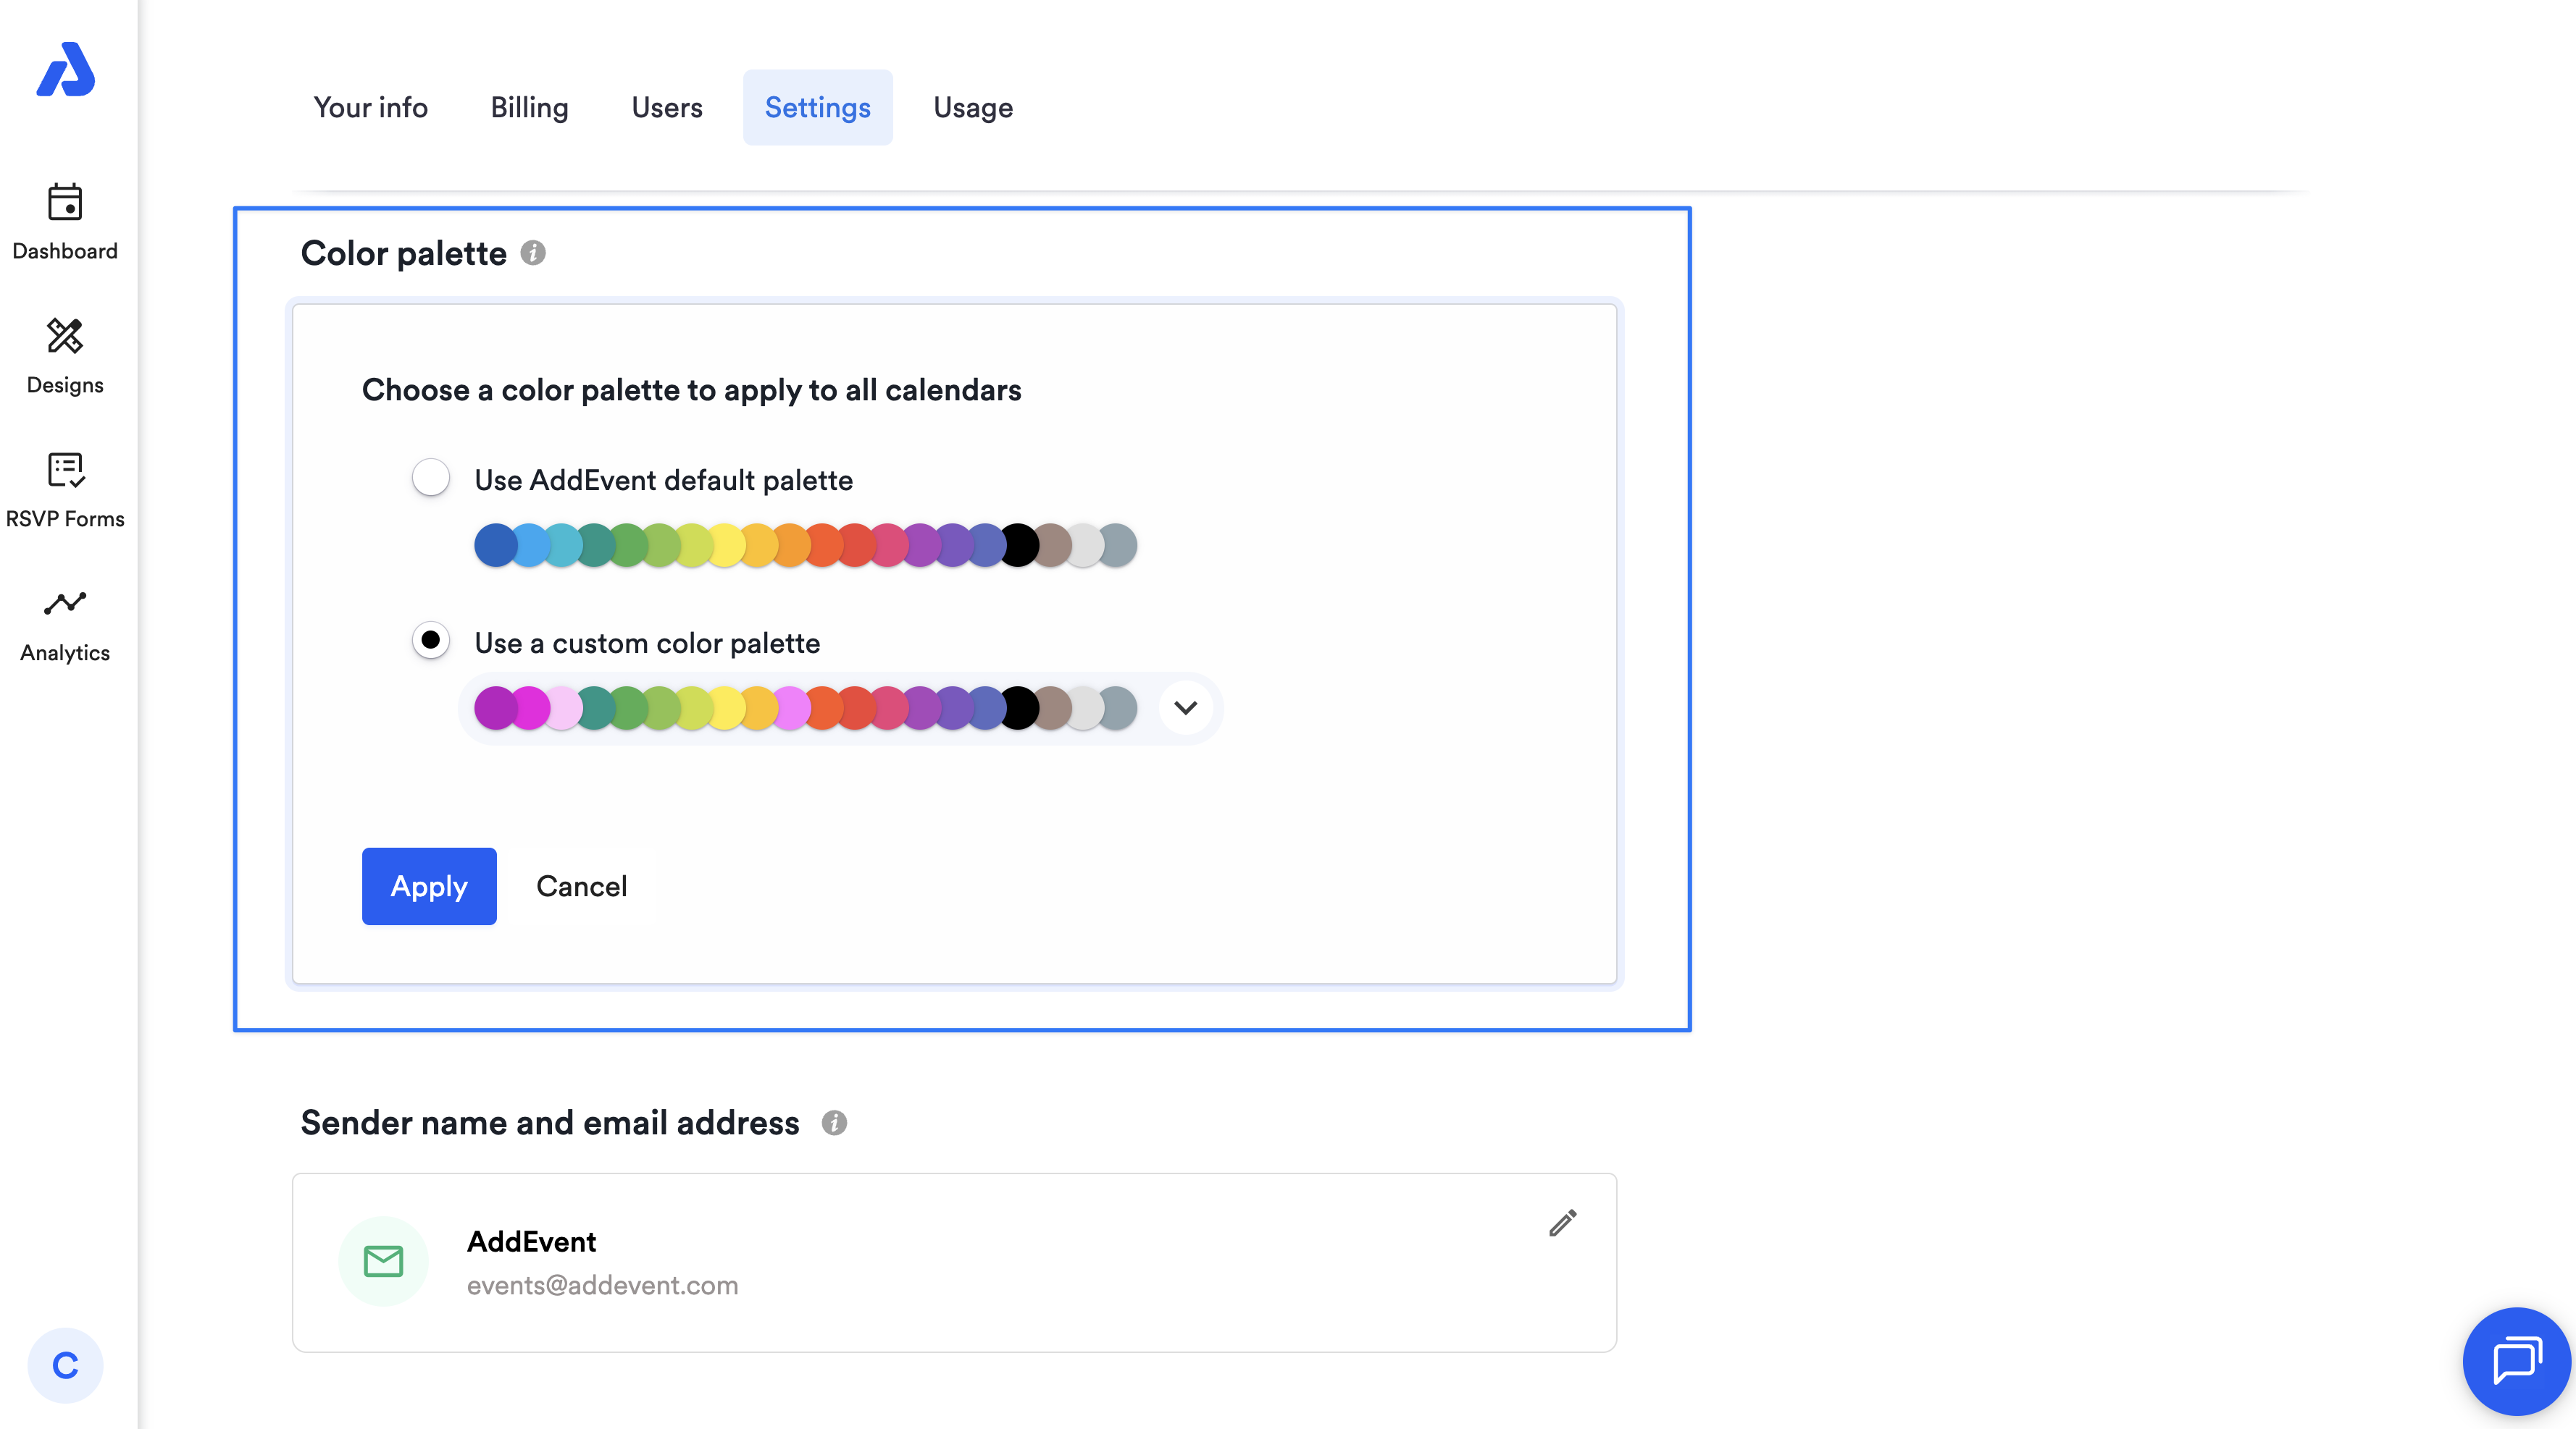
Task: Open the user avatar "C" menu
Action: 65,1365
